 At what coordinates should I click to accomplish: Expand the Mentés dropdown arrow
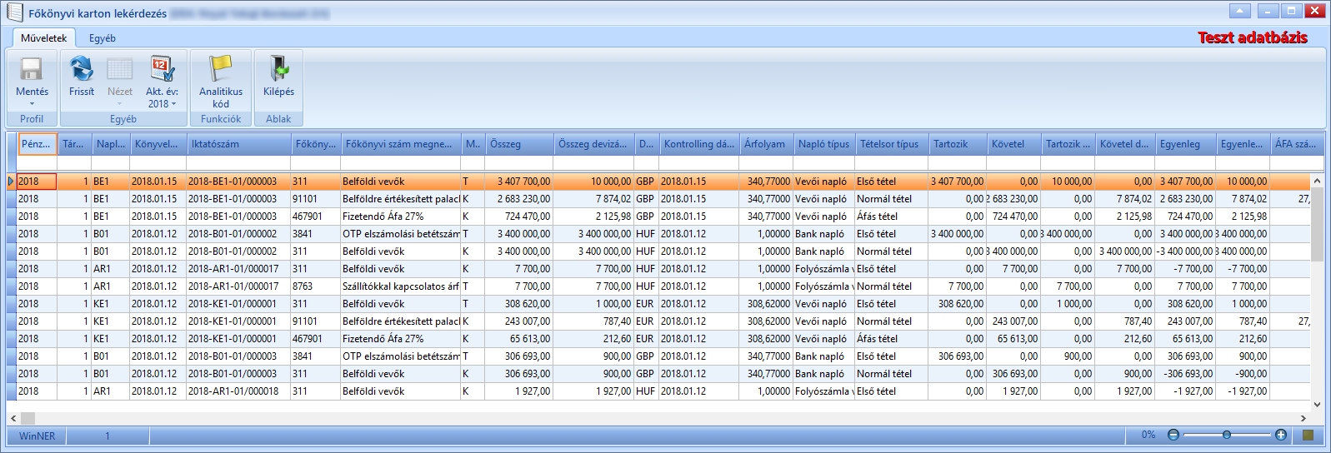tap(32, 104)
